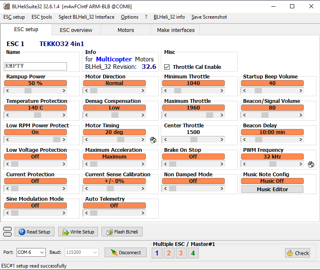Click the Current Protection right arrow
This screenshot has width=320, height=270.
(64, 189)
